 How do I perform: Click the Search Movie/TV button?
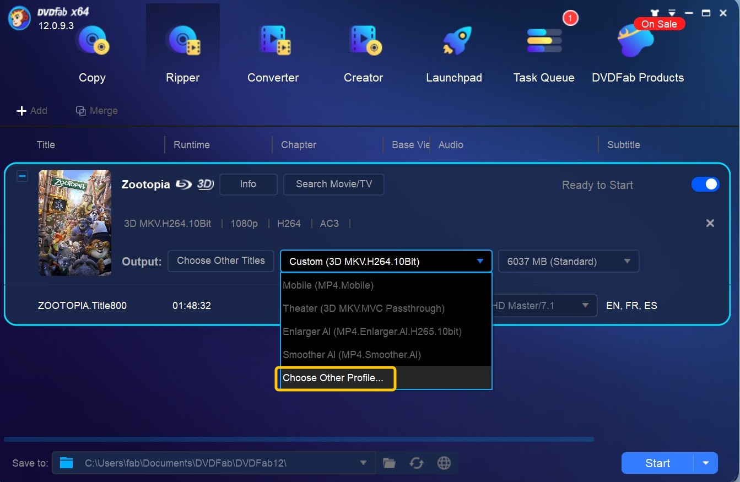[333, 185]
